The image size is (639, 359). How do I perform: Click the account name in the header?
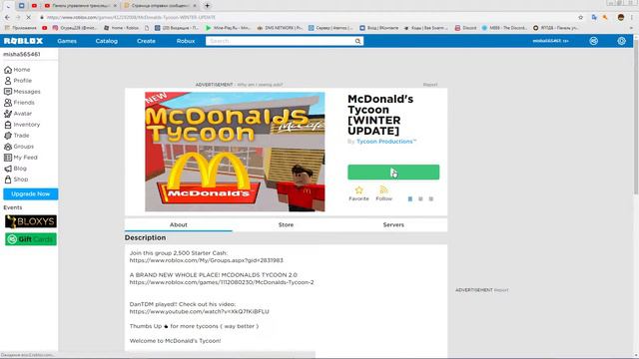coord(548,41)
